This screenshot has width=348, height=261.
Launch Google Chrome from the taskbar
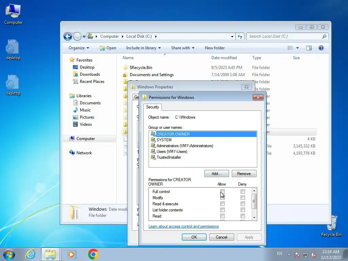click(93, 254)
